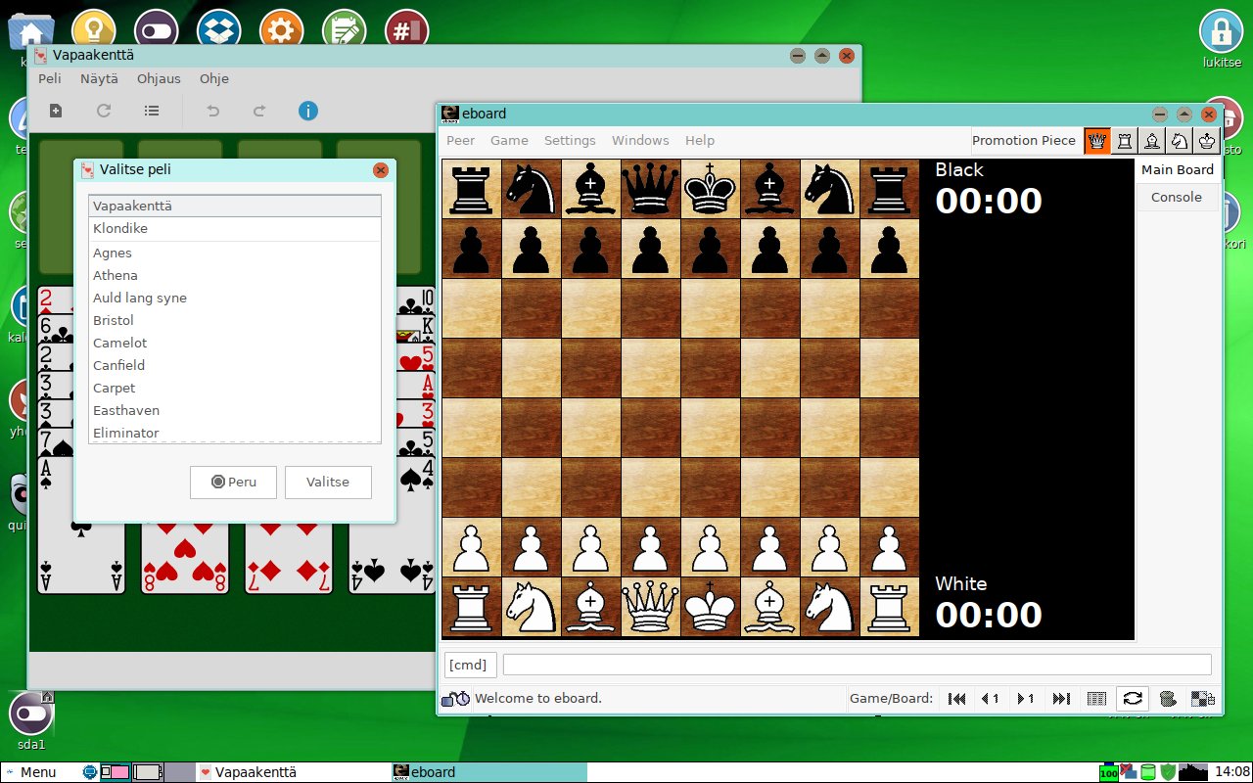1253x783 pixels.
Task: Click the blue info icon in Vapaakenttä toolbar
Action: coord(308,111)
